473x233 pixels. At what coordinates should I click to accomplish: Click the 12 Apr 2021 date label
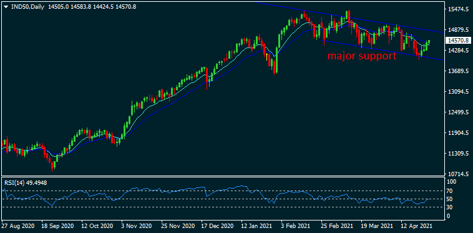[417, 226]
